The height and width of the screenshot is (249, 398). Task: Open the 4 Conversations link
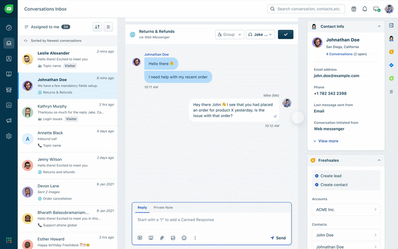pos(339,54)
